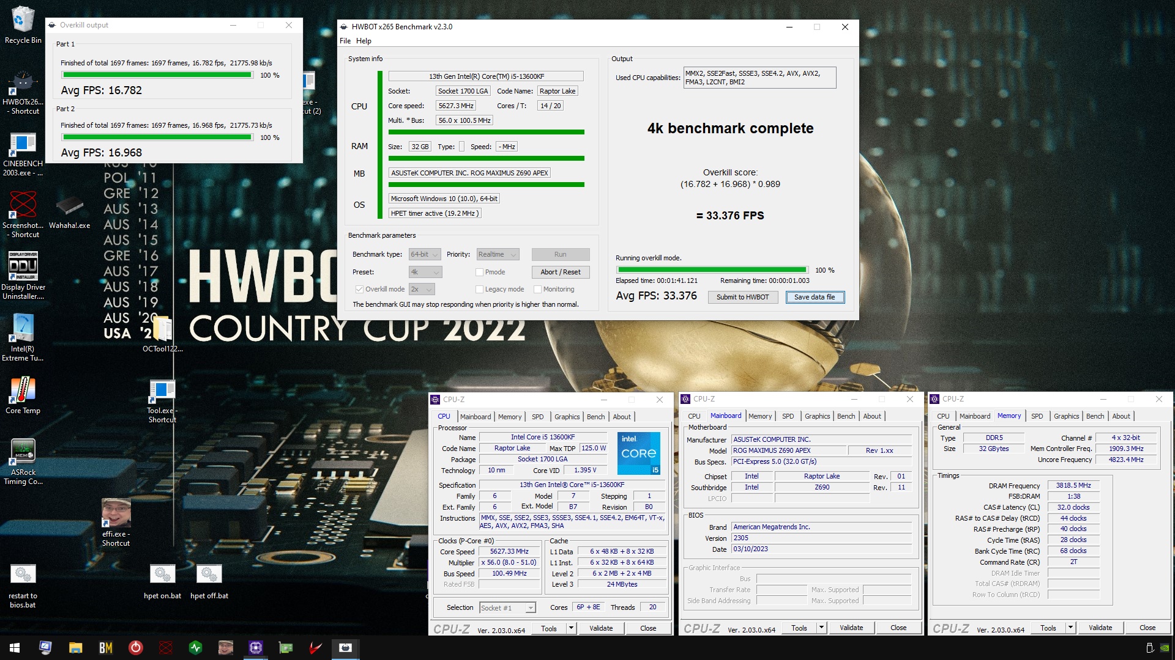Click the Abort / Reset button
This screenshot has width=1175, height=660.
click(x=560, y=272)
